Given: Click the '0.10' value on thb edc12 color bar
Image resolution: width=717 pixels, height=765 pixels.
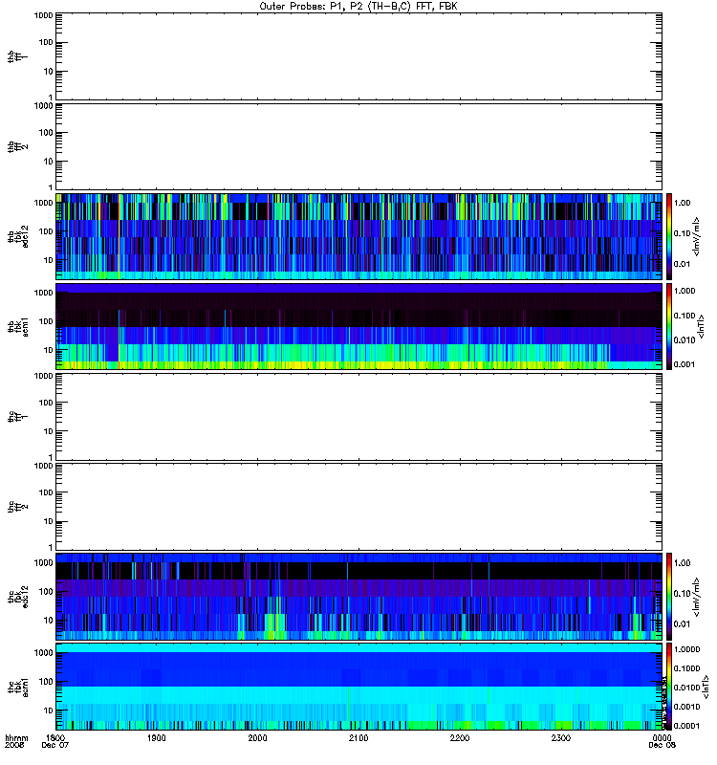Looking at the screenshot, I should pyautogui.click(x=682, y=233).
